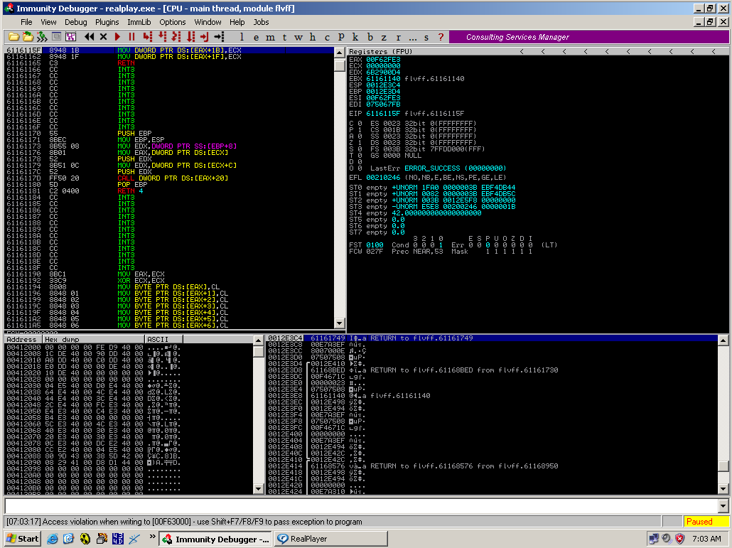Open the command bar history dropdown arrow
The image size is (732, 548).
[x=723, y=506]
